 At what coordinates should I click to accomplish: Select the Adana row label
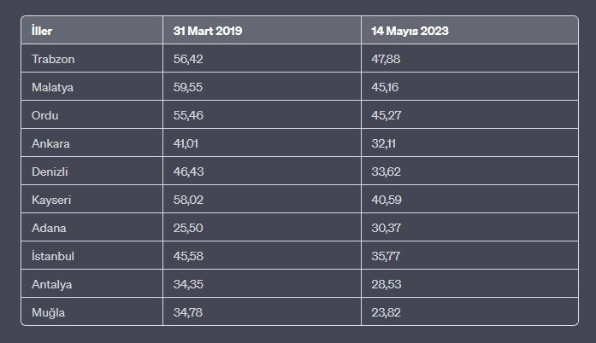point(49,228)
